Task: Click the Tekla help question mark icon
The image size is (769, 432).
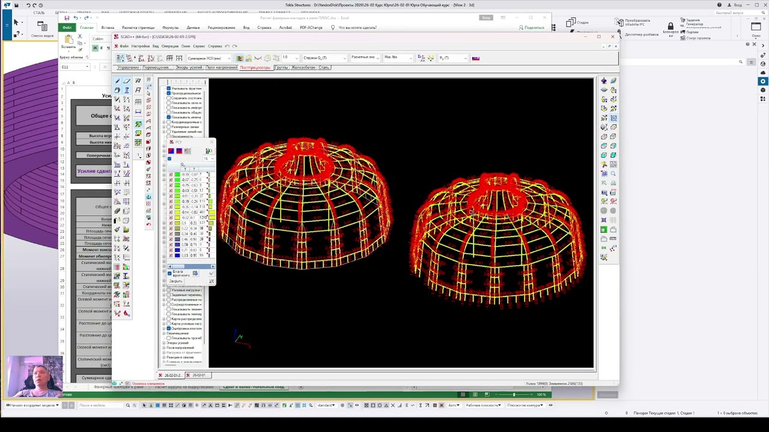Action: click(719, 5)
